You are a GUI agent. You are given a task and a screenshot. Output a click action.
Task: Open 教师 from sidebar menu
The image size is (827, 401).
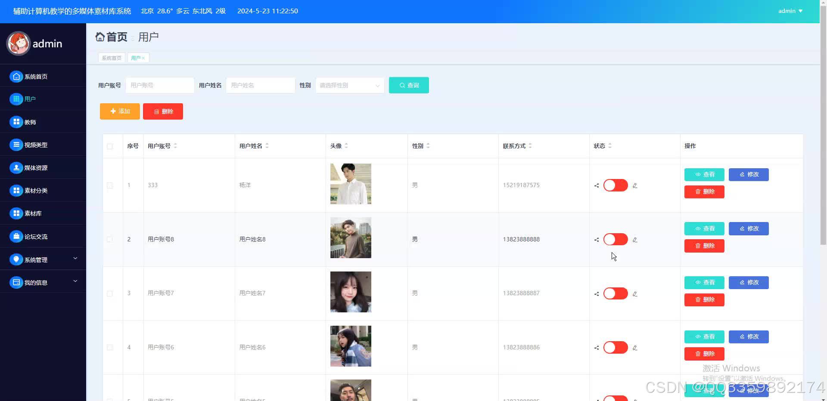pos(30,122)
